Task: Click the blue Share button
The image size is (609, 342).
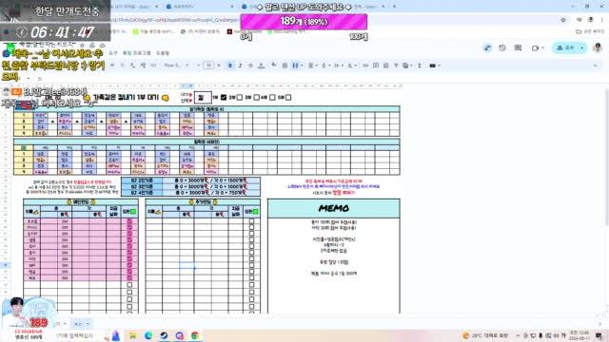Action: pos(565,48)
